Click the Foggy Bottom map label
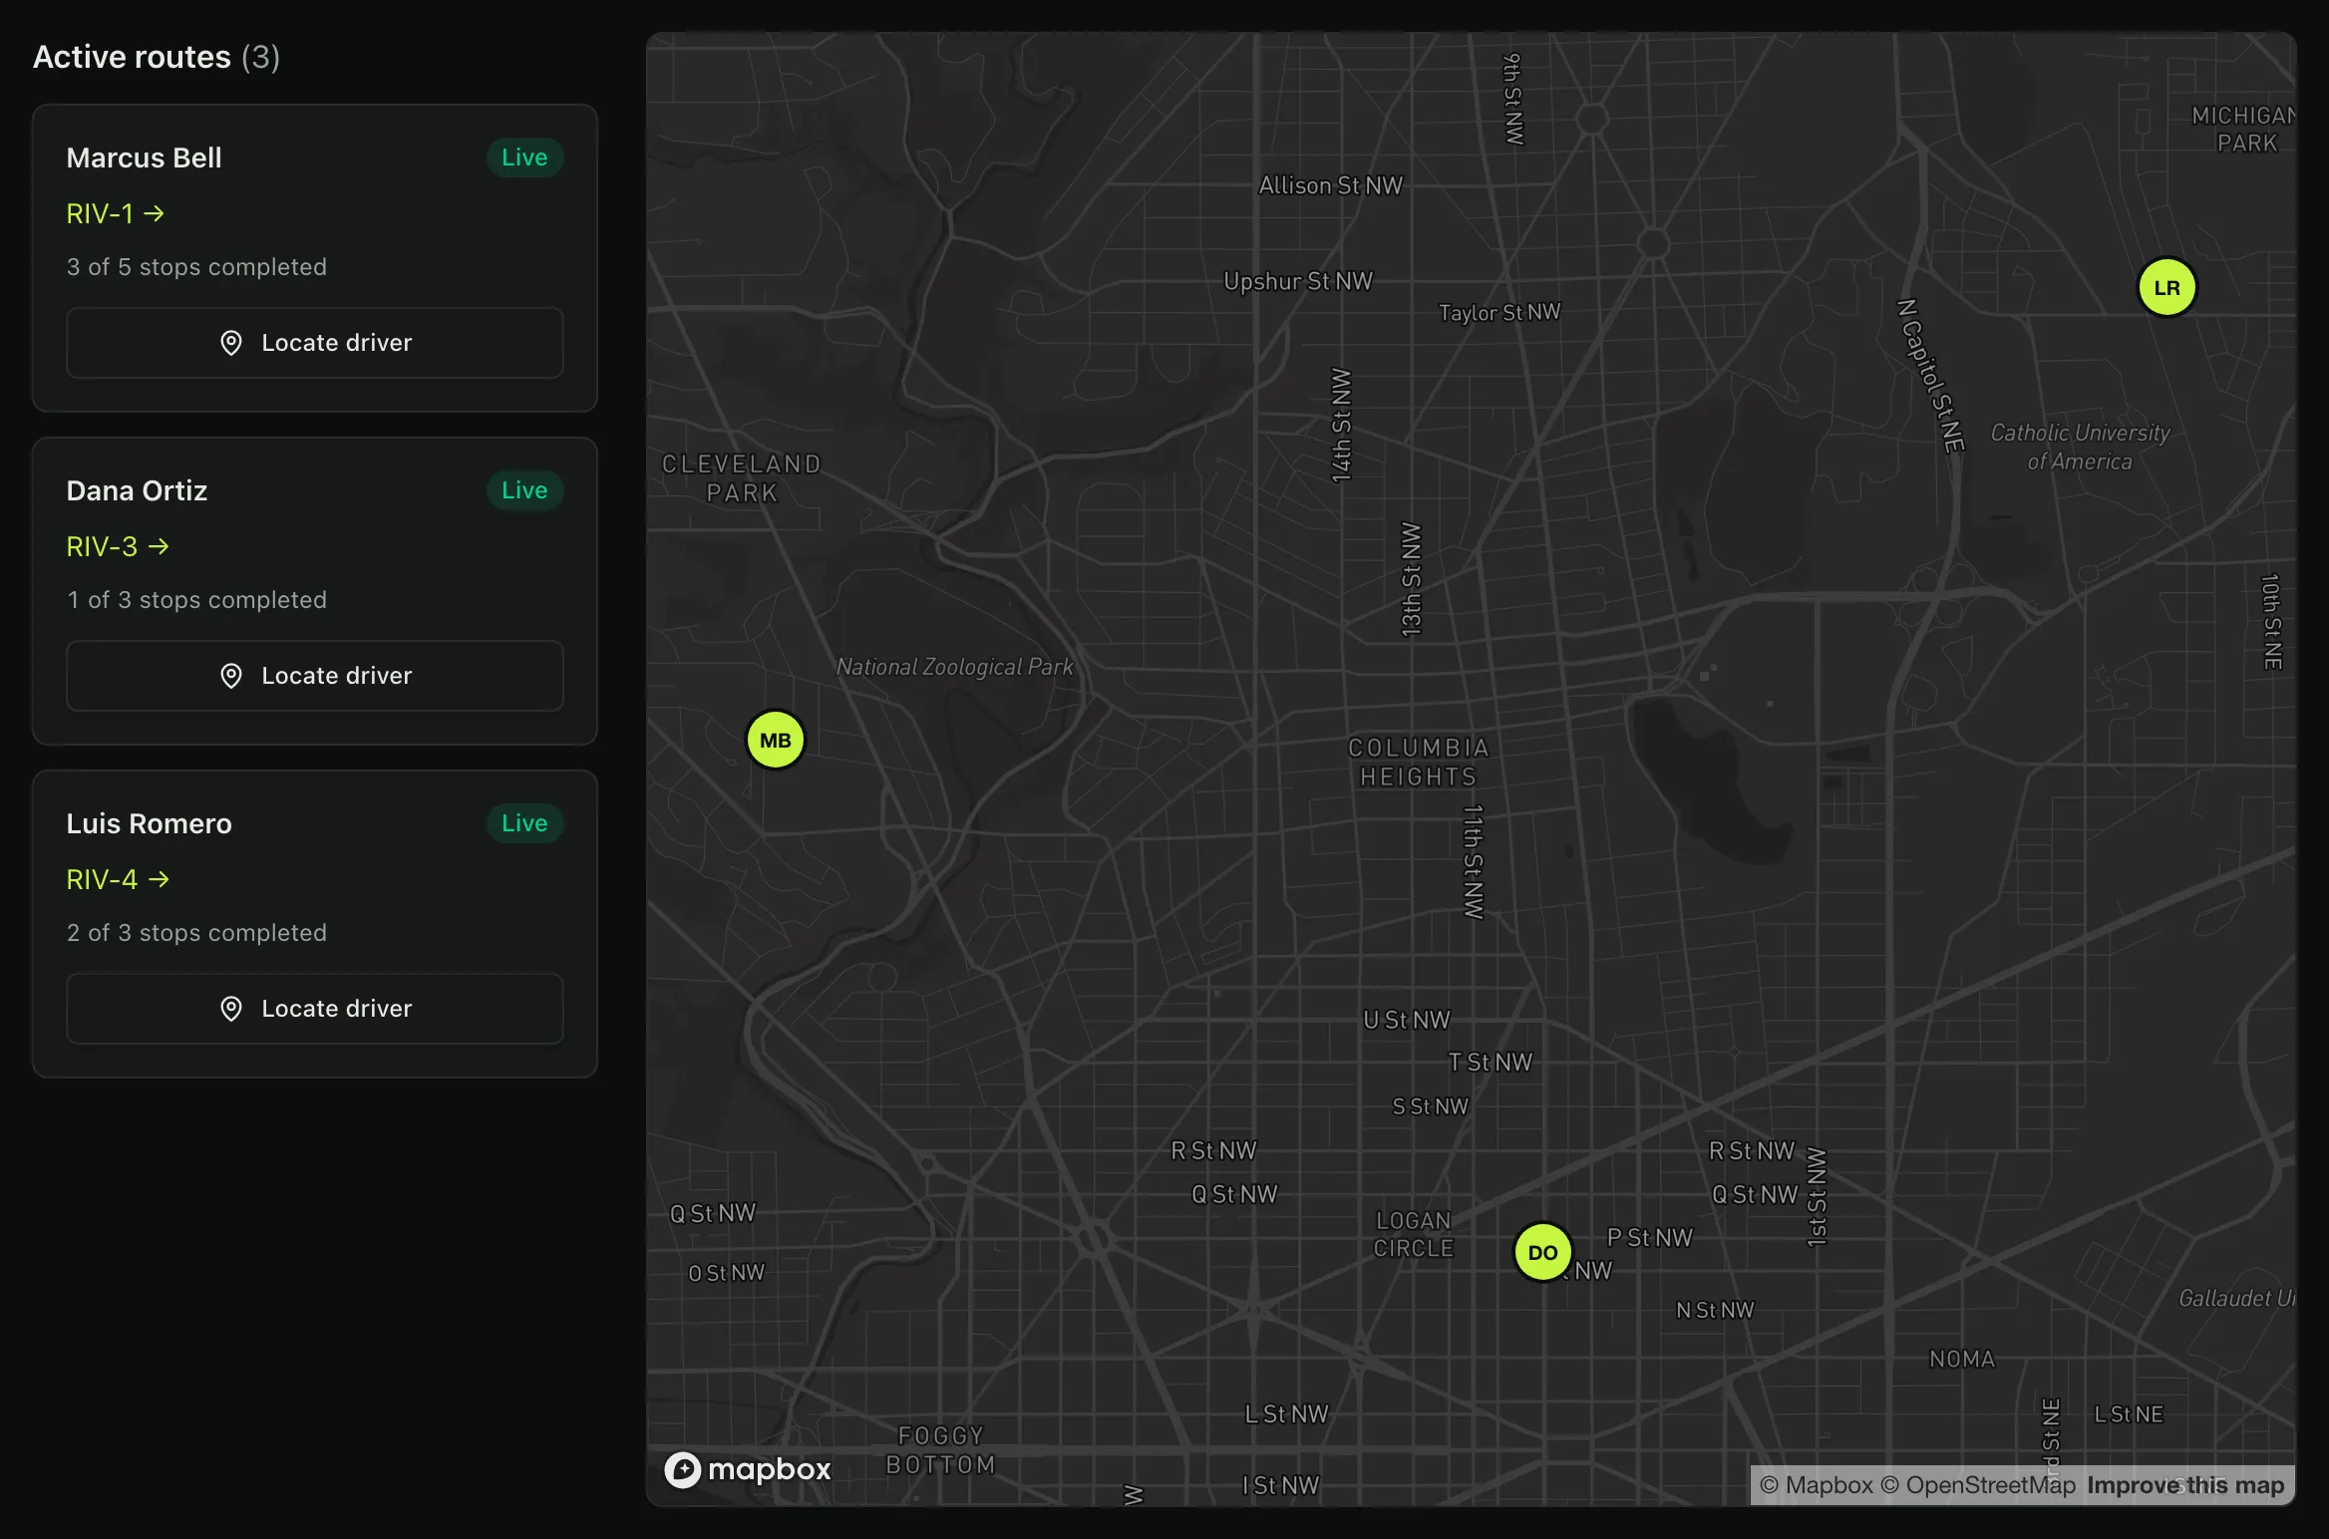 click(941, 1449)
